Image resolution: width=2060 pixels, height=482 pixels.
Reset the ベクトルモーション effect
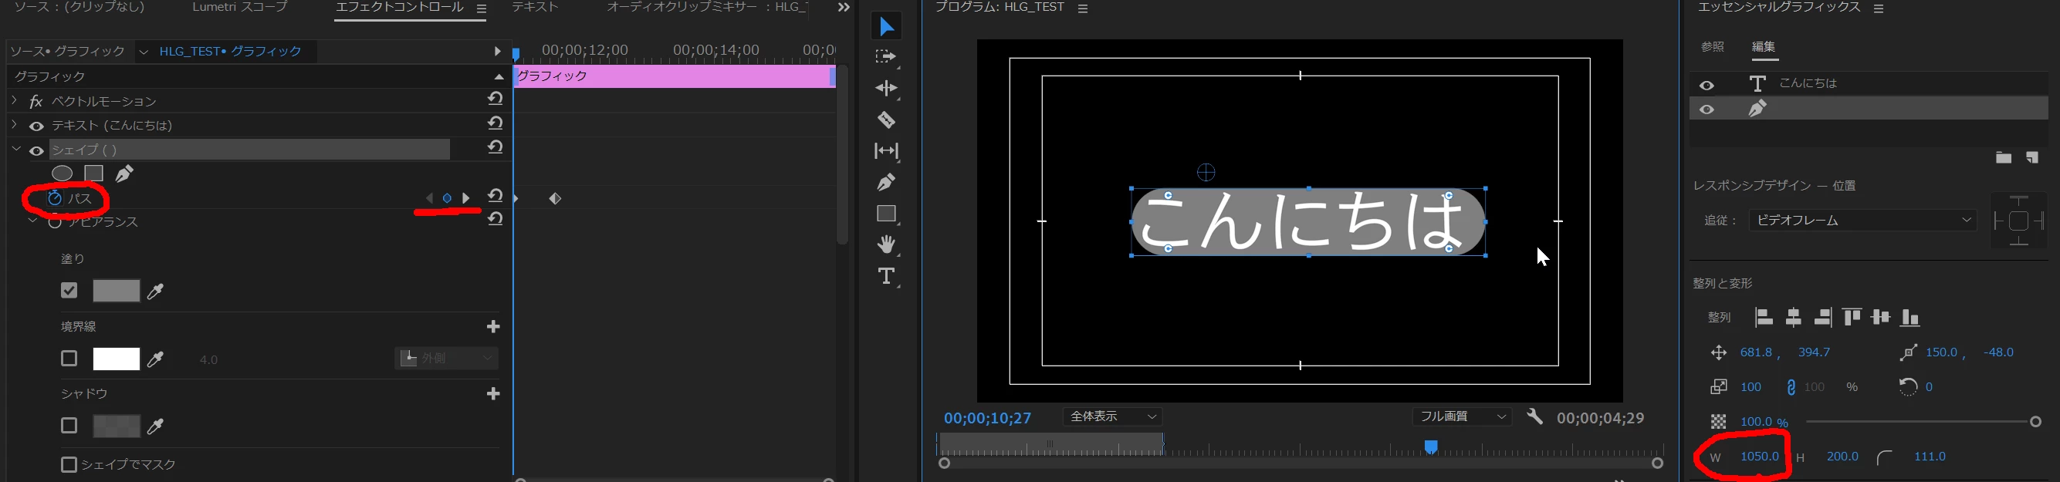tap(495, 99)
